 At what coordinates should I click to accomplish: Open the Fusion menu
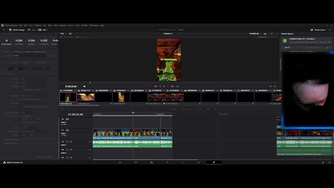point(71,25)
